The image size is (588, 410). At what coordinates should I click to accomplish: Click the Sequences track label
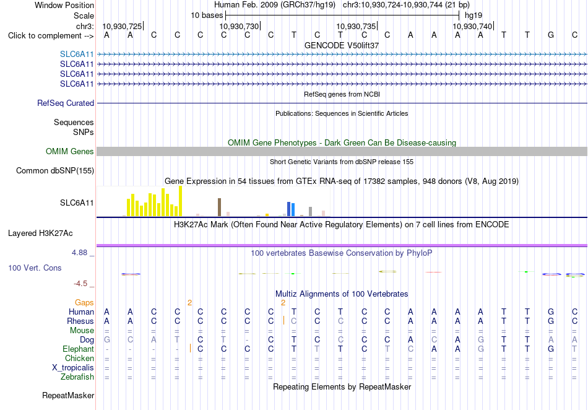[x=74, y=122]
